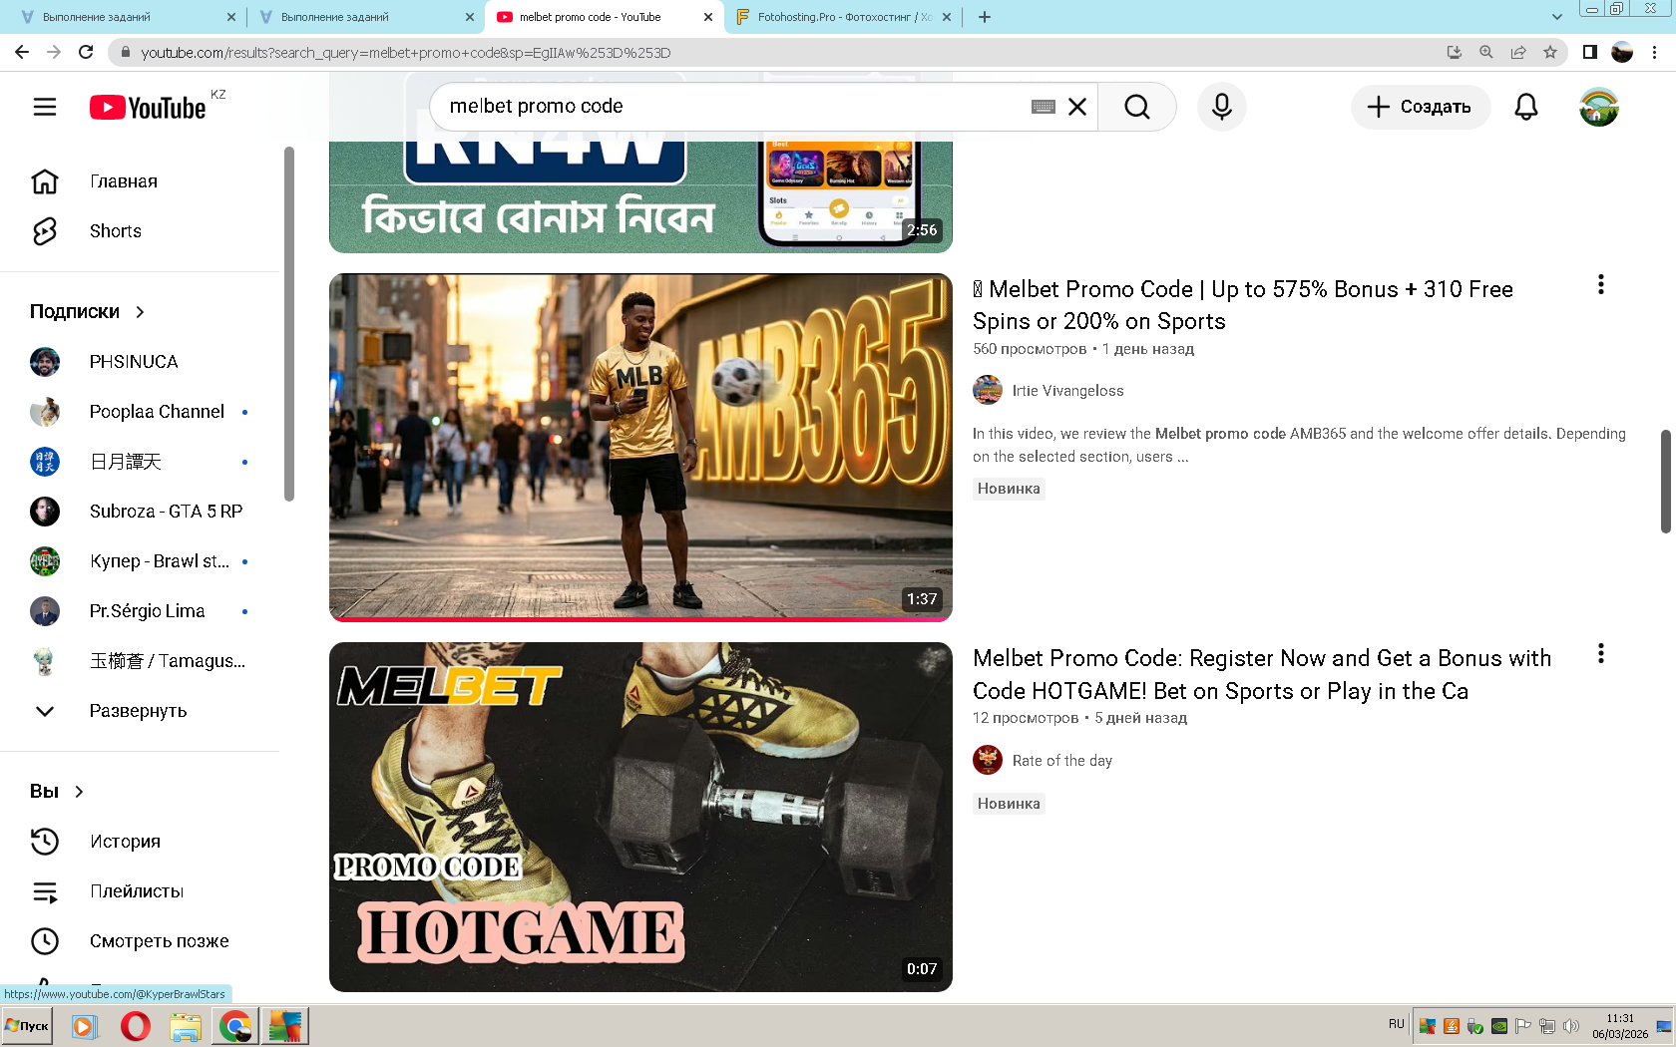Switch to Chrome in the taskbar
The height and width of the screenshot is (1047, 1676).
pos(235,1026)
